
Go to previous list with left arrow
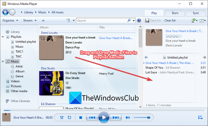[146, 57]
